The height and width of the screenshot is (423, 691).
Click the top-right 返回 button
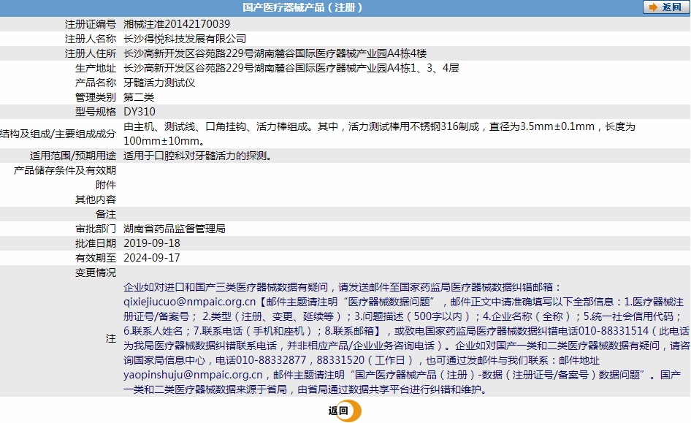tap(666, 7)
